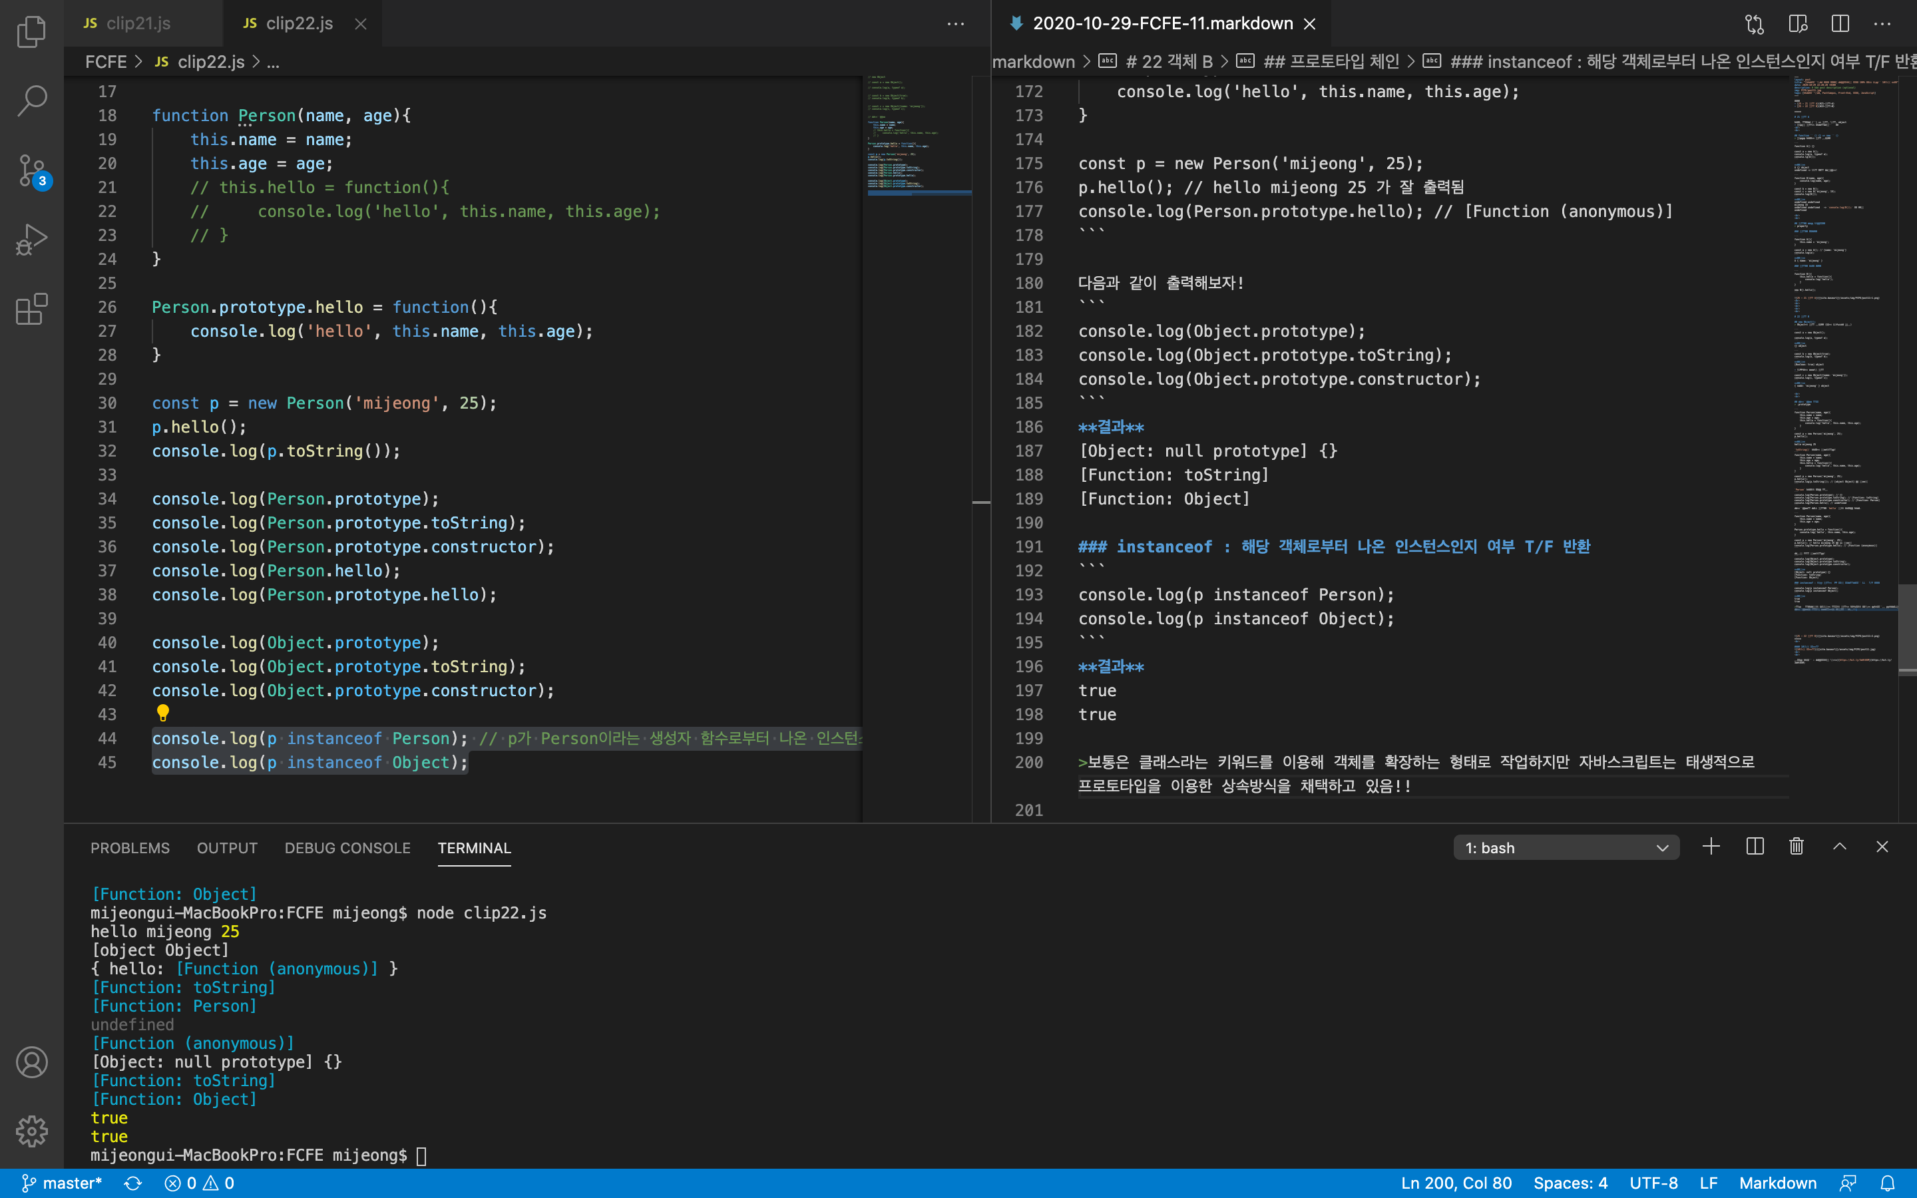Click terminal line 'node clip22.js' command
1917x1198 pixels.
click(482, 912)
